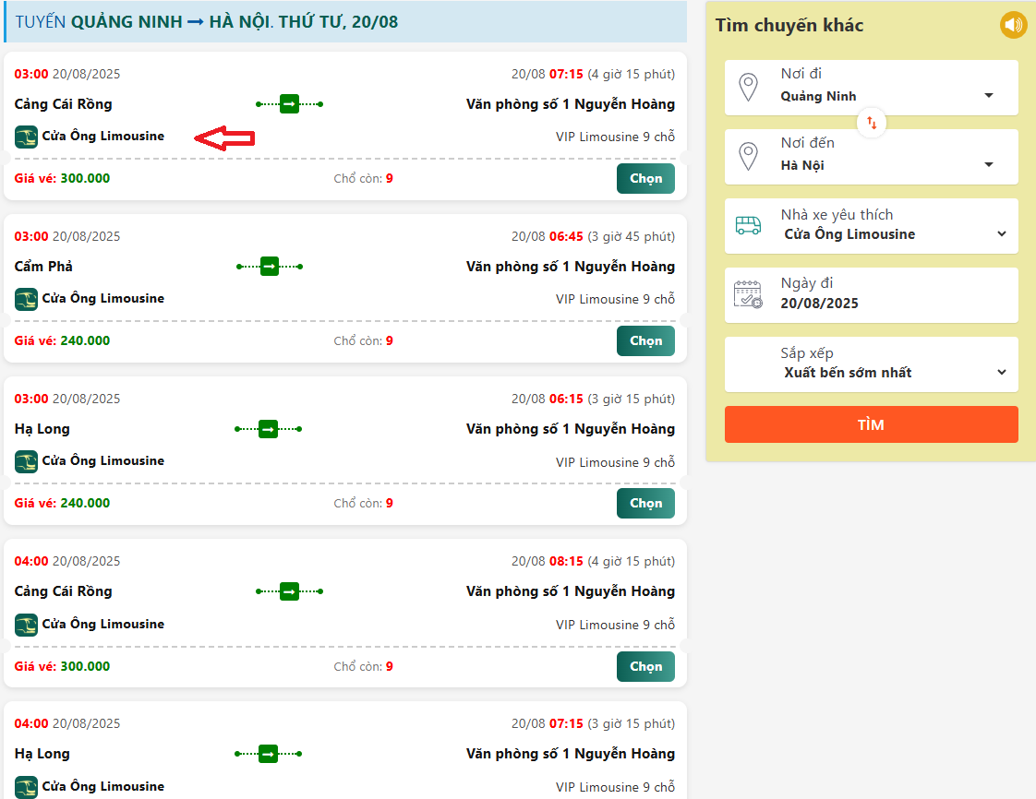This screenshot has height=799, width=1036.
Task: Click the operator logo on the Cẩm Phả trip
Action: (26, 299)
